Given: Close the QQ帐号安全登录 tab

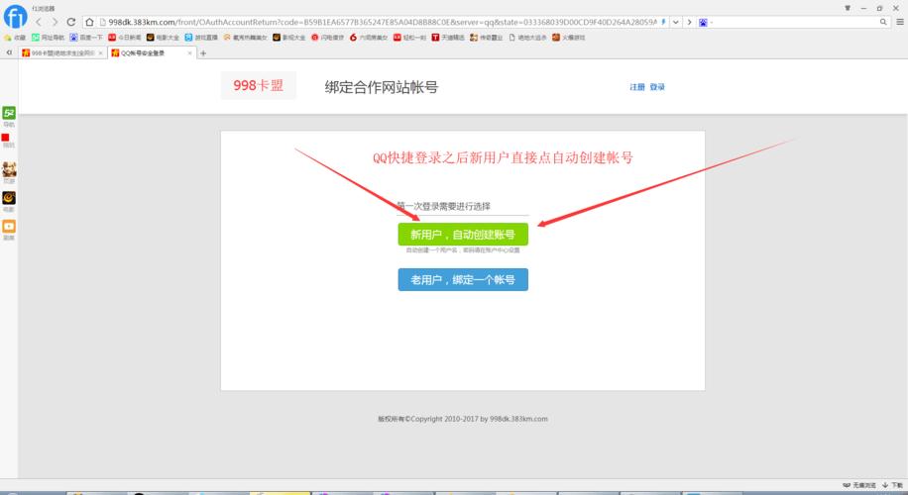Looking at the screenshot, I should [x=190, y=52].
